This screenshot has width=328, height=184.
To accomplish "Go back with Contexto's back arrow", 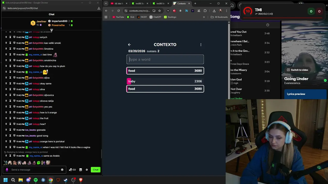I will point(129,44).
